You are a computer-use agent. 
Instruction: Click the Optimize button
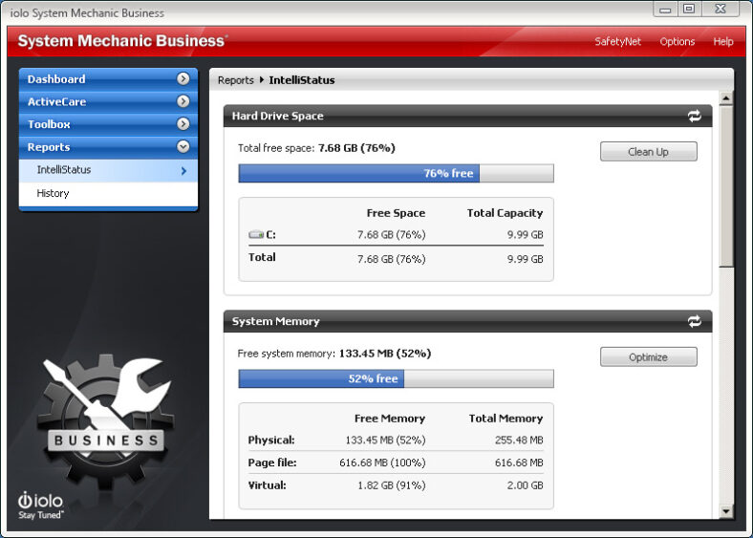coord(648,356)
